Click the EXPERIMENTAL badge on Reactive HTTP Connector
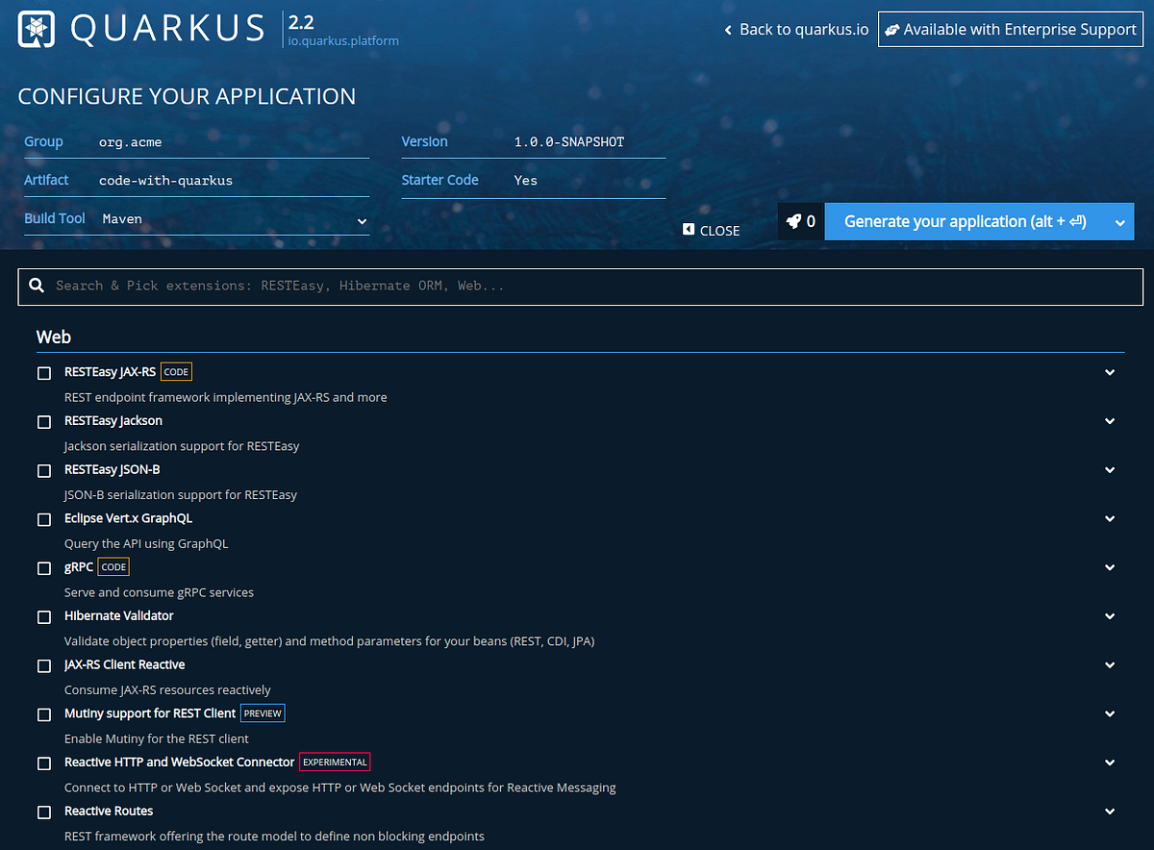 [334, 761]
